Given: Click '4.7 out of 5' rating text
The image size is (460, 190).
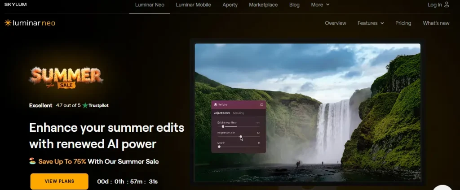Looking at the screenshot, I should (x=68, y=105).
